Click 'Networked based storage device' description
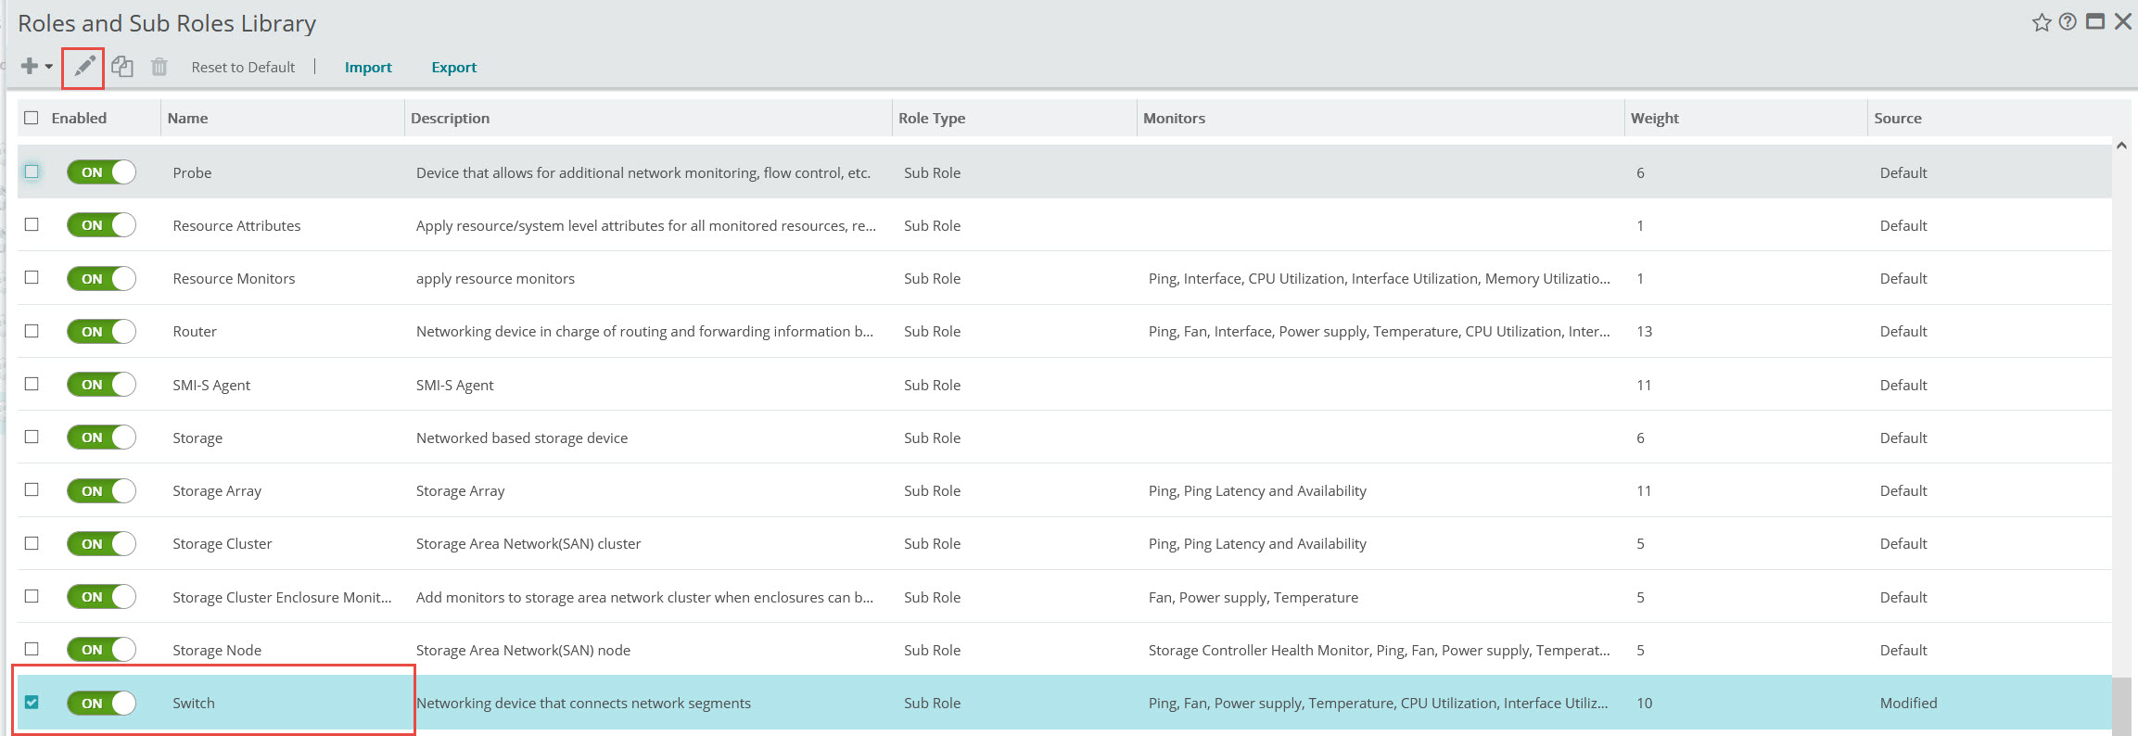This screenshot has width=2138, height=736. click(x=522, y=438)
